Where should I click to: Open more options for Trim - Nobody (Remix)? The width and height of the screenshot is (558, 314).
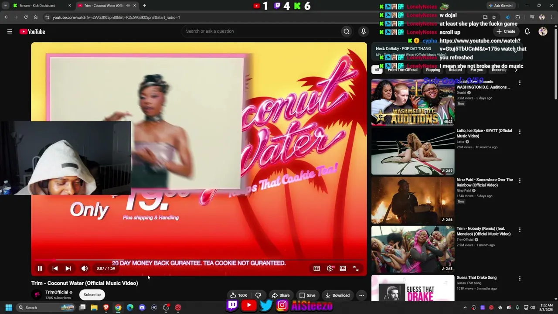(520, 229)
